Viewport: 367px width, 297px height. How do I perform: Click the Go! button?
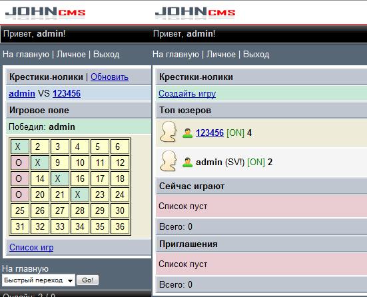coord(87,280)
